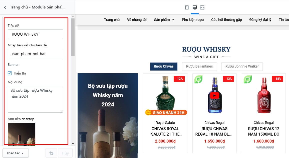Image resolution: width=289 pixels, height=158 pixels.
Task: Select the Rượu Johnnie Walker tab
Action: [242, 67]
